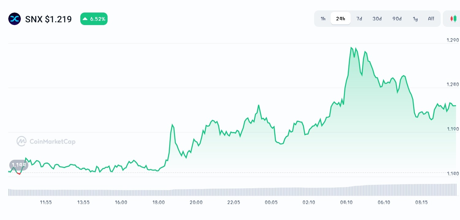Click the 00:05 time axis label
Viewport: 460px width, 220px height.
tap(271, 202)
